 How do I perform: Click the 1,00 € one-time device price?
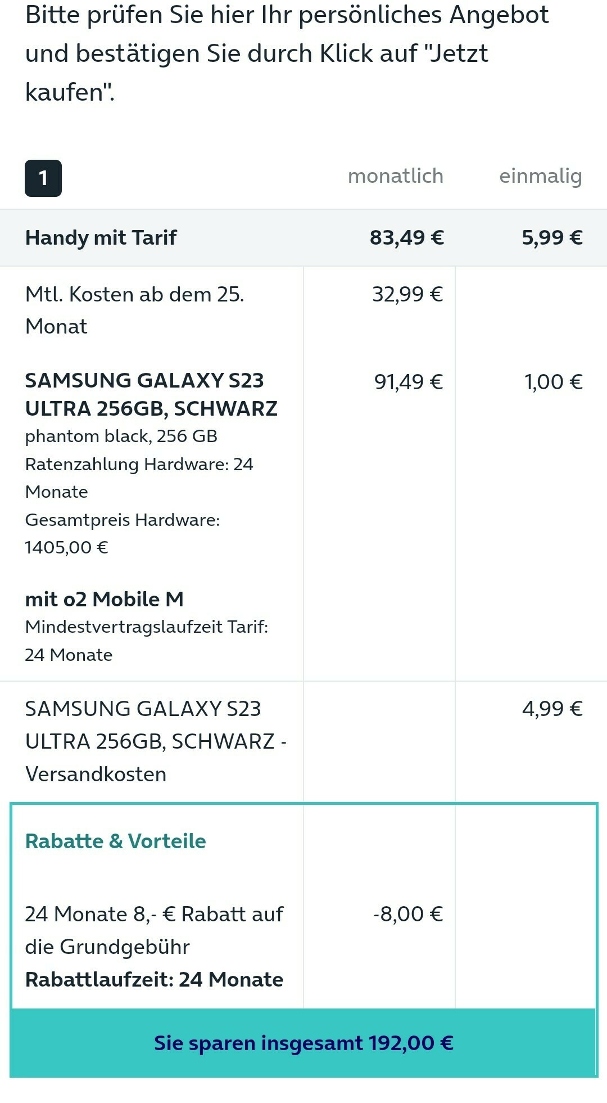(x=554, y=382)
